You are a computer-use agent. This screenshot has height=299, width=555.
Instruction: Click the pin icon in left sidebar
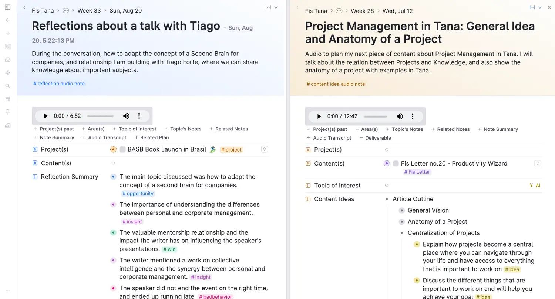click(x=8, y=112)
